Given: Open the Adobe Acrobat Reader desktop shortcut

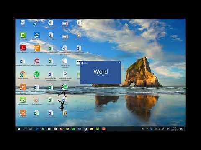Looking at the screenshot, I should [x=23, y=48].
